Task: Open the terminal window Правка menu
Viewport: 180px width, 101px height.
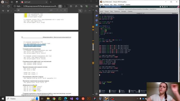Action: coord(107,11)
